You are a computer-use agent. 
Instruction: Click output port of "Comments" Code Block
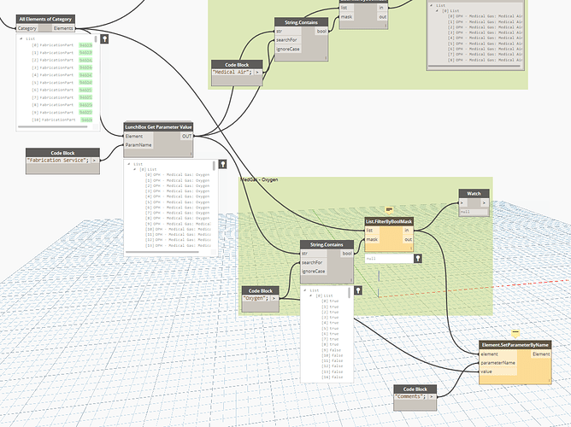click(x=432, y=396)
